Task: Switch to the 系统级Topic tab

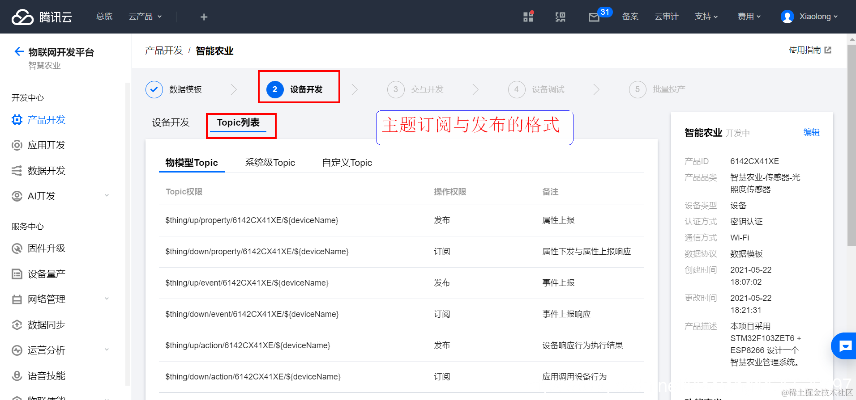Action: click(x=270, y=163)
